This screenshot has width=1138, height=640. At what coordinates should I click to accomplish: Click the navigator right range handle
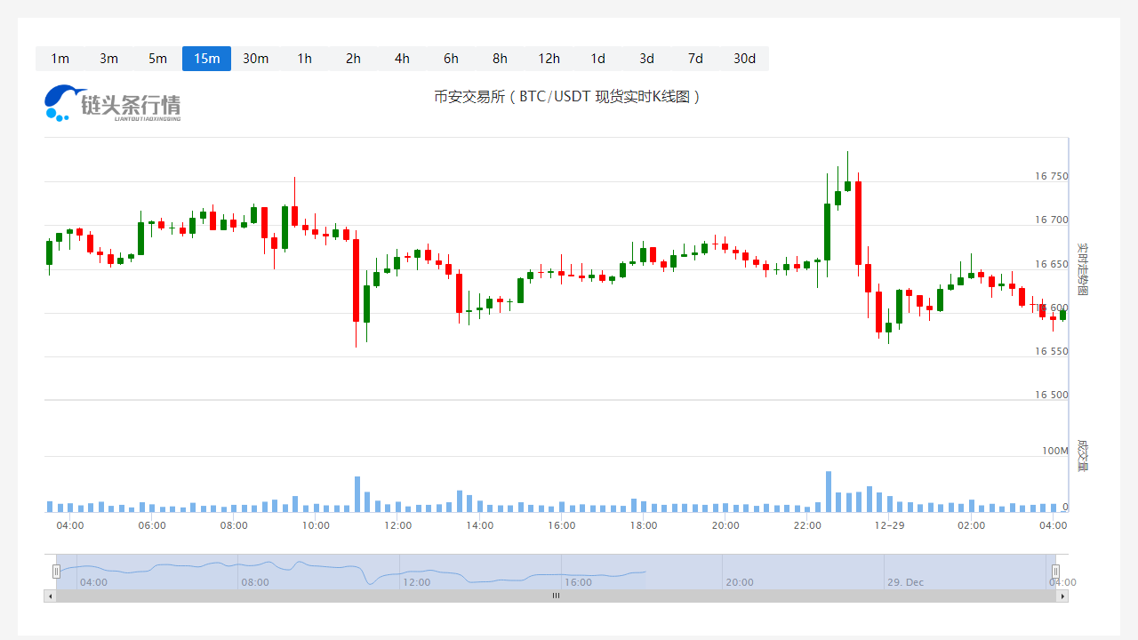[x=1055, y=572]
